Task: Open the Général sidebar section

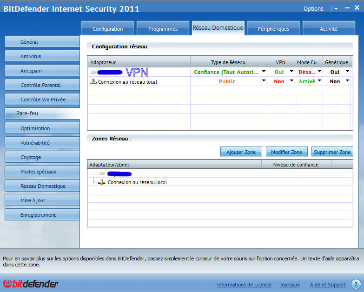Action: point(42,42)
